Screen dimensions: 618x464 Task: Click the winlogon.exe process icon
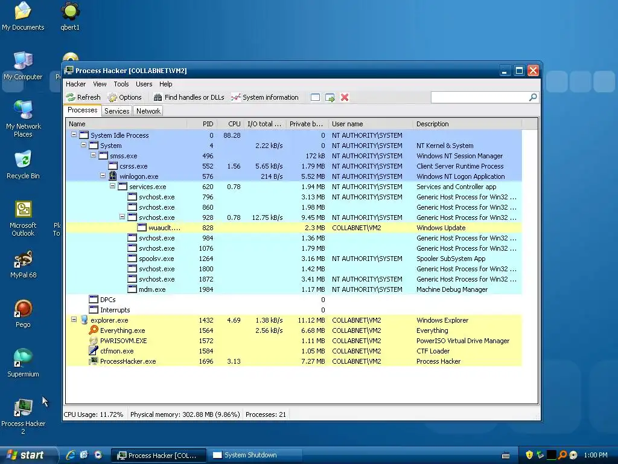[x=113, y=176]
